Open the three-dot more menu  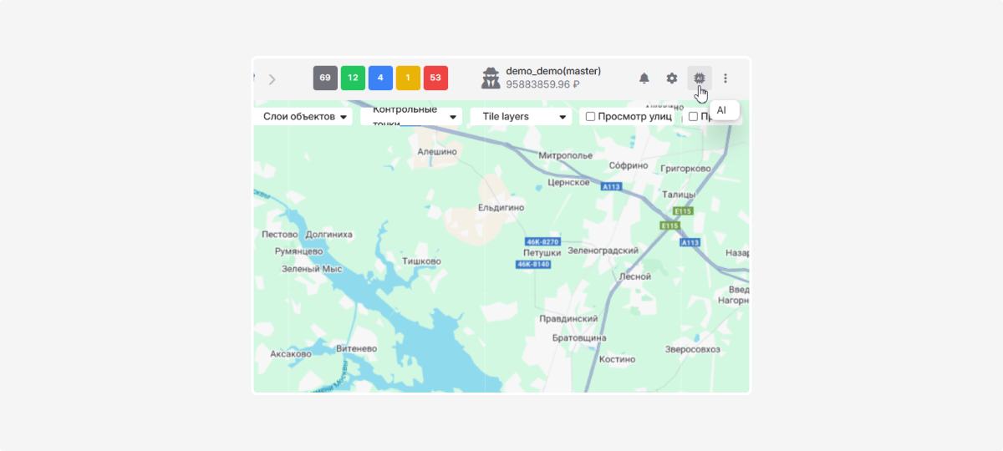[726, 79]
